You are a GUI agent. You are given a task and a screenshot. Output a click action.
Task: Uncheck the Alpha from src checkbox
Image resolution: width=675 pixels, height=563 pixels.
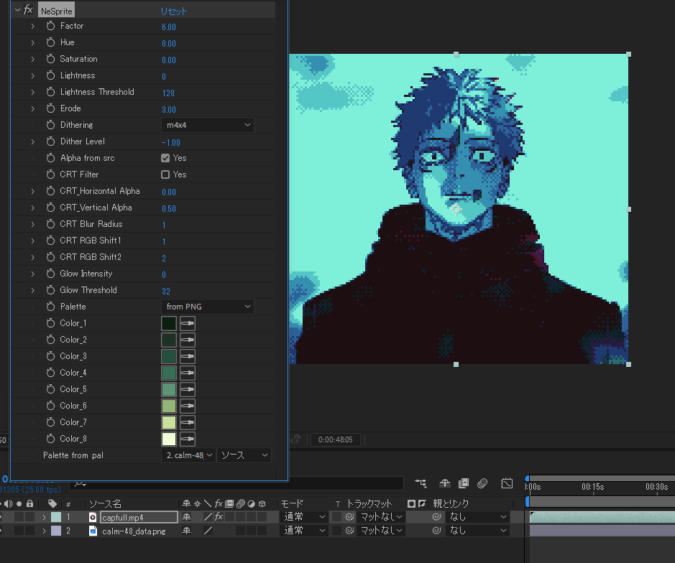tap(165, 158)
